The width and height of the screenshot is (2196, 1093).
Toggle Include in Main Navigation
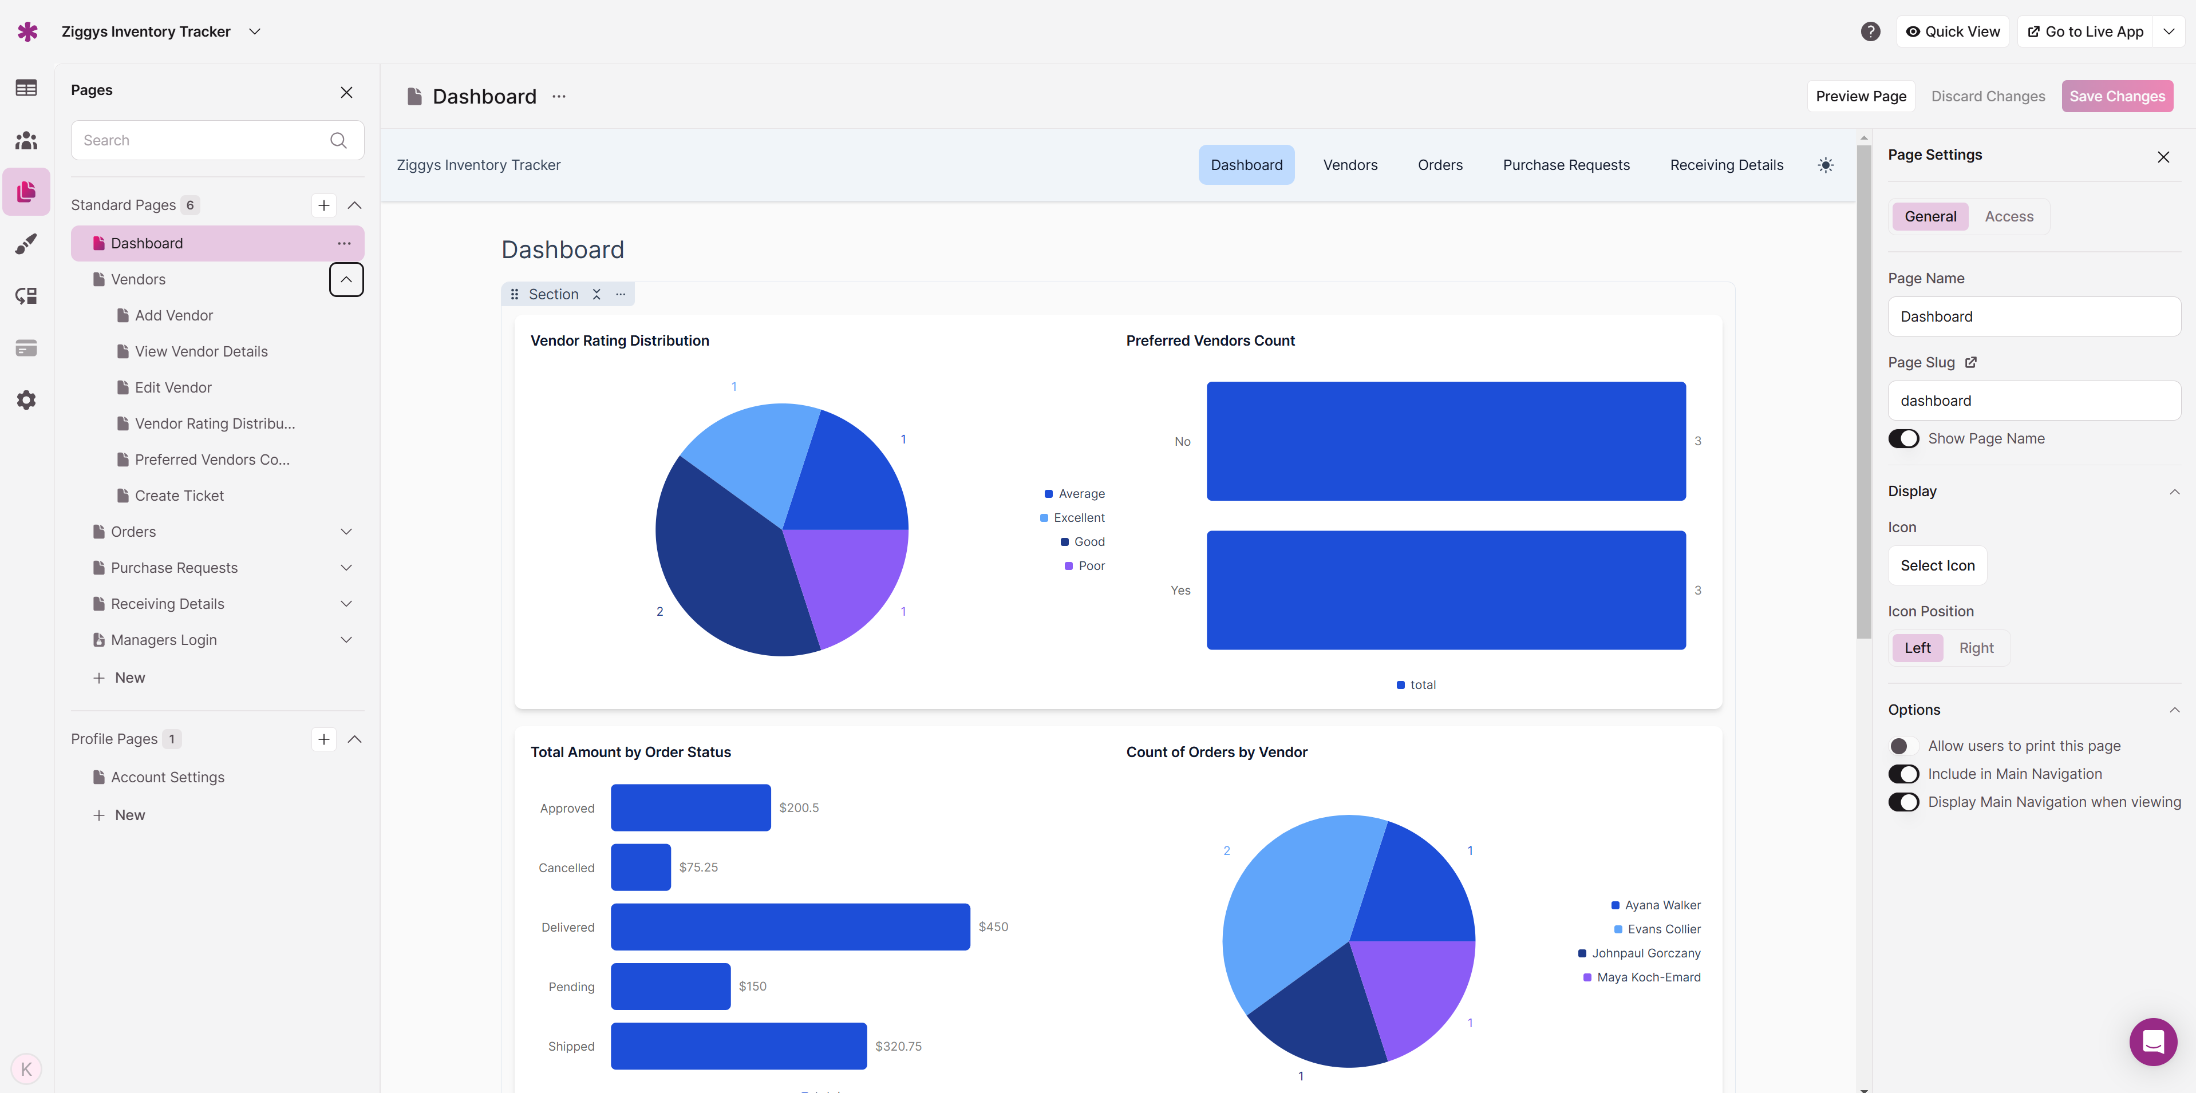(x=1903, y=774)
